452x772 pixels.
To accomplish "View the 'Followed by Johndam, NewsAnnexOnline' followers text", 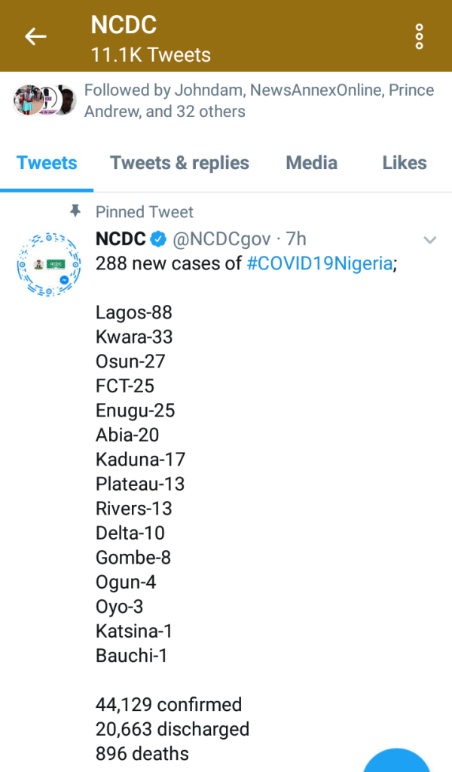I will click(258, 100).
